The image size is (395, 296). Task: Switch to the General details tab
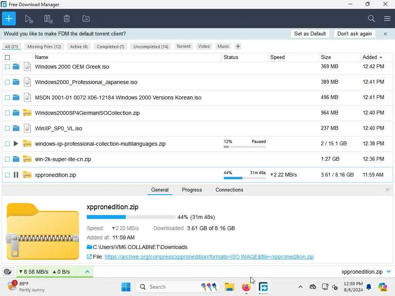tap(160, 190)
